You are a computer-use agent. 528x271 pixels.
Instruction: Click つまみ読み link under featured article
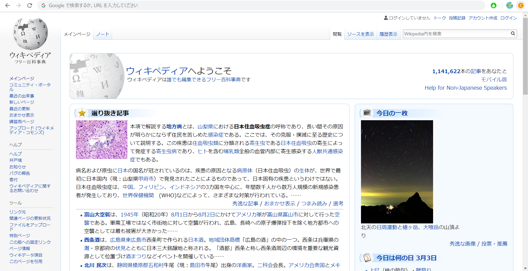[x=314, y=204]
